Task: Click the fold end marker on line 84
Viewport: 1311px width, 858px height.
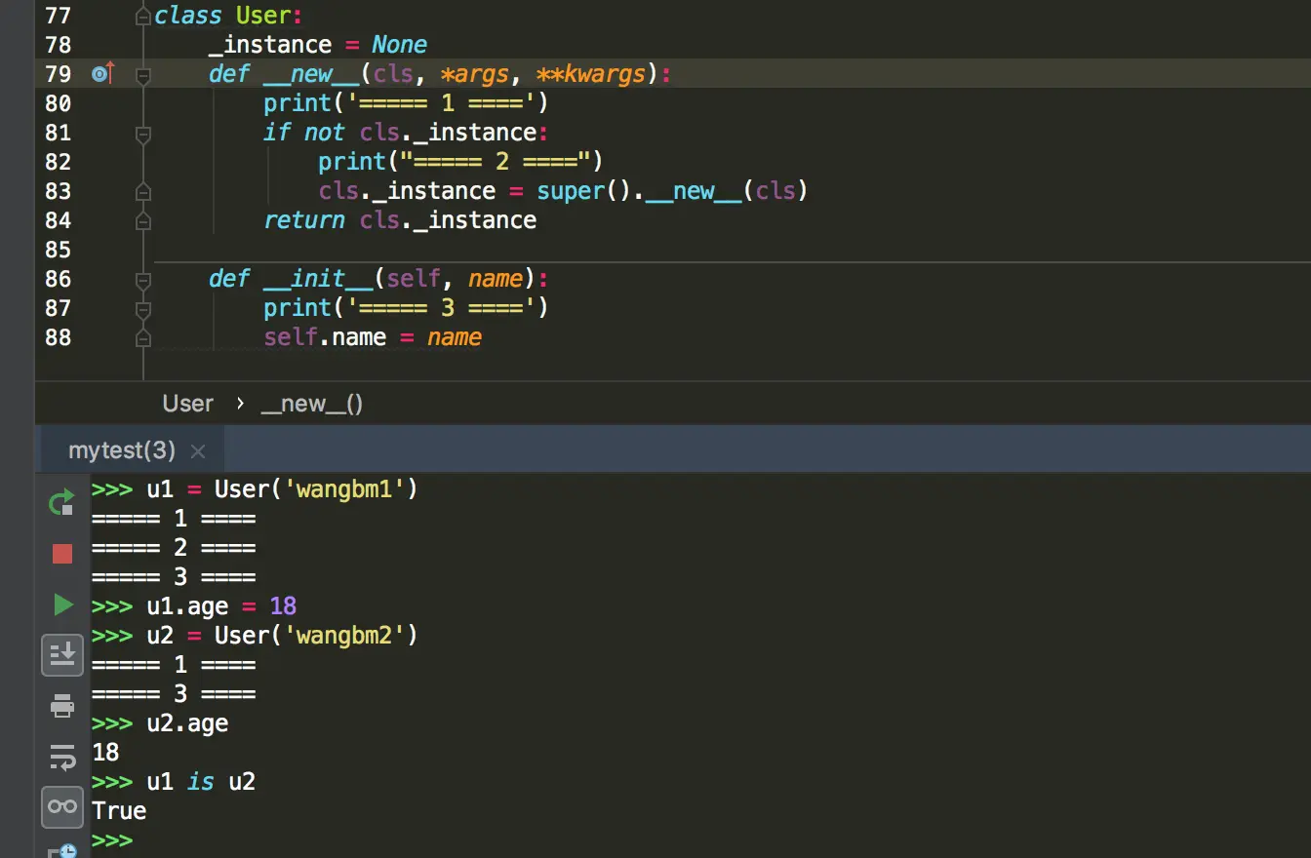Action: coord(143,220)
